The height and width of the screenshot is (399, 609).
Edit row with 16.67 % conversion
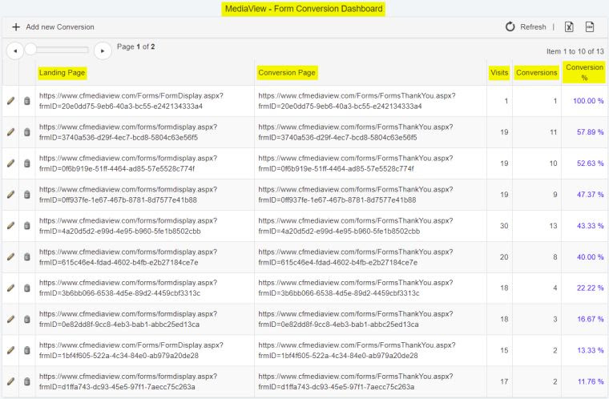pos(11,319)
